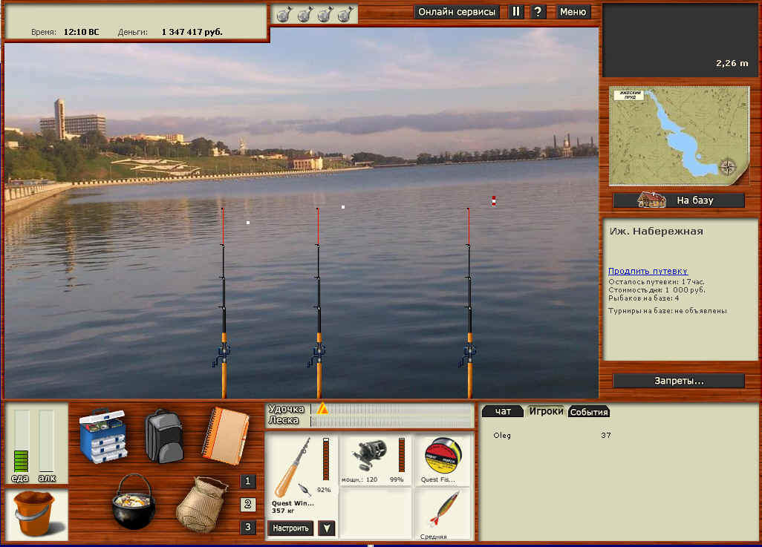The width and height of the screenshot is (762, 547).
Task: Click the leftmost fishing rod
Action: [x=223, y=304]
